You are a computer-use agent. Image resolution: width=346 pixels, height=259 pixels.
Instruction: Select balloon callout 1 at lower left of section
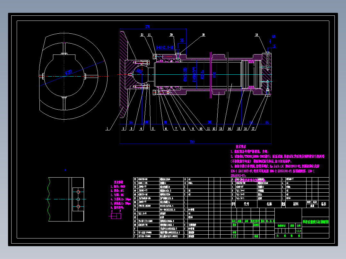[108, 129]
